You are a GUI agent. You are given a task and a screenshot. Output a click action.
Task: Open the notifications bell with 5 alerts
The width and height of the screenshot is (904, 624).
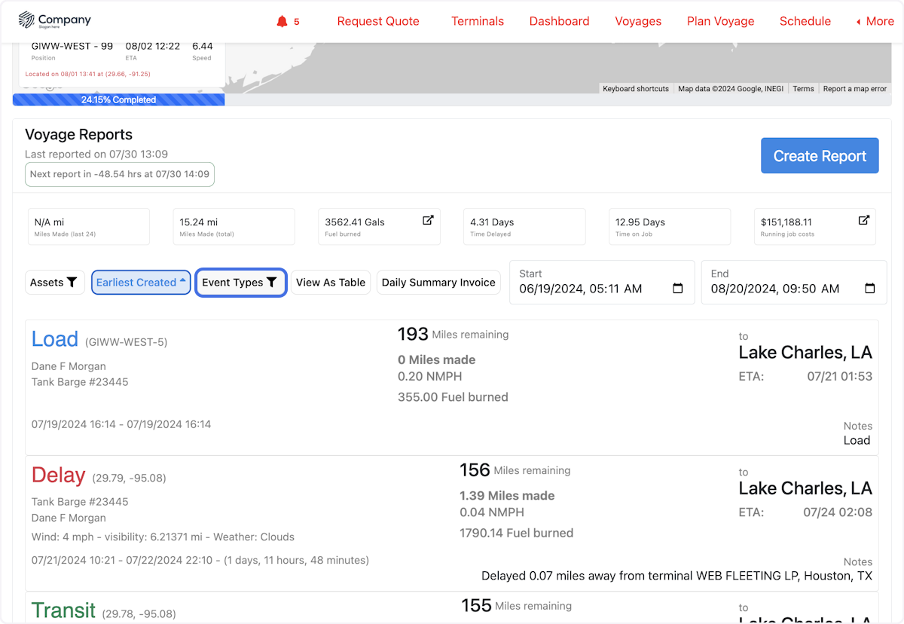pyautogui.click(x=282, y=21)
